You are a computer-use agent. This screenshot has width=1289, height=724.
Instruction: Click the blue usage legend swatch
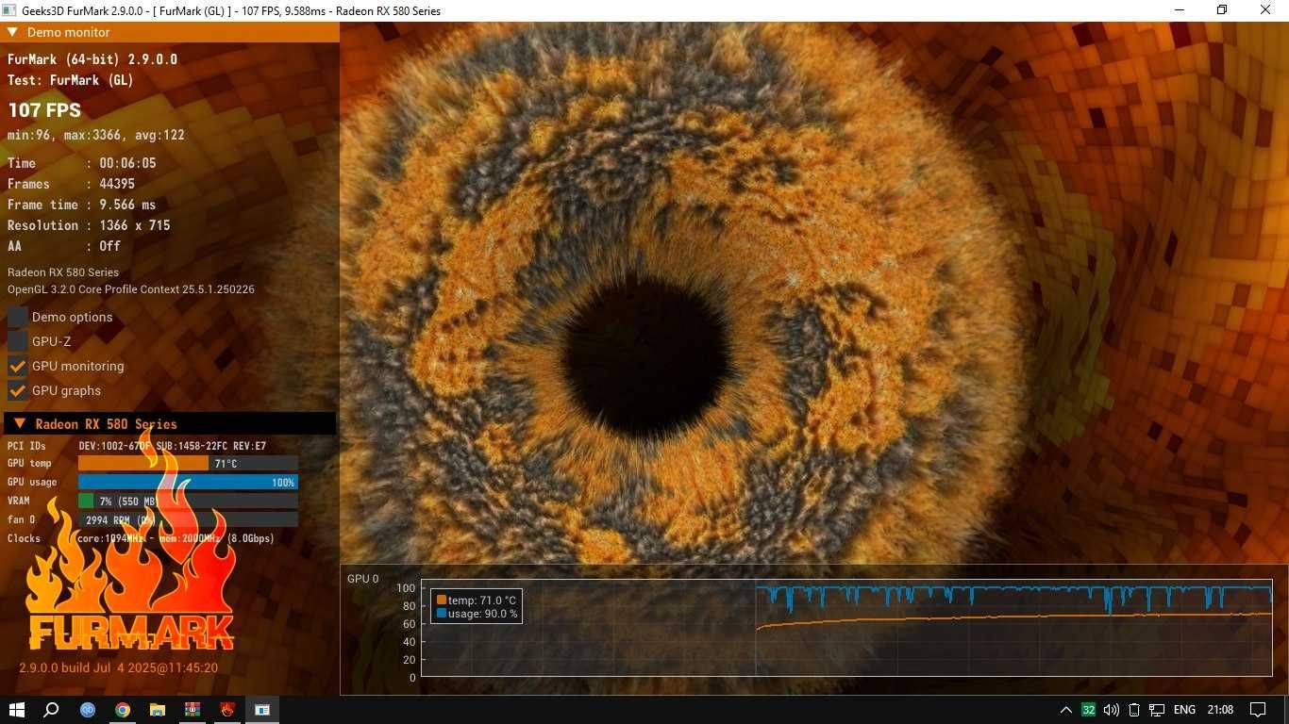442,614
